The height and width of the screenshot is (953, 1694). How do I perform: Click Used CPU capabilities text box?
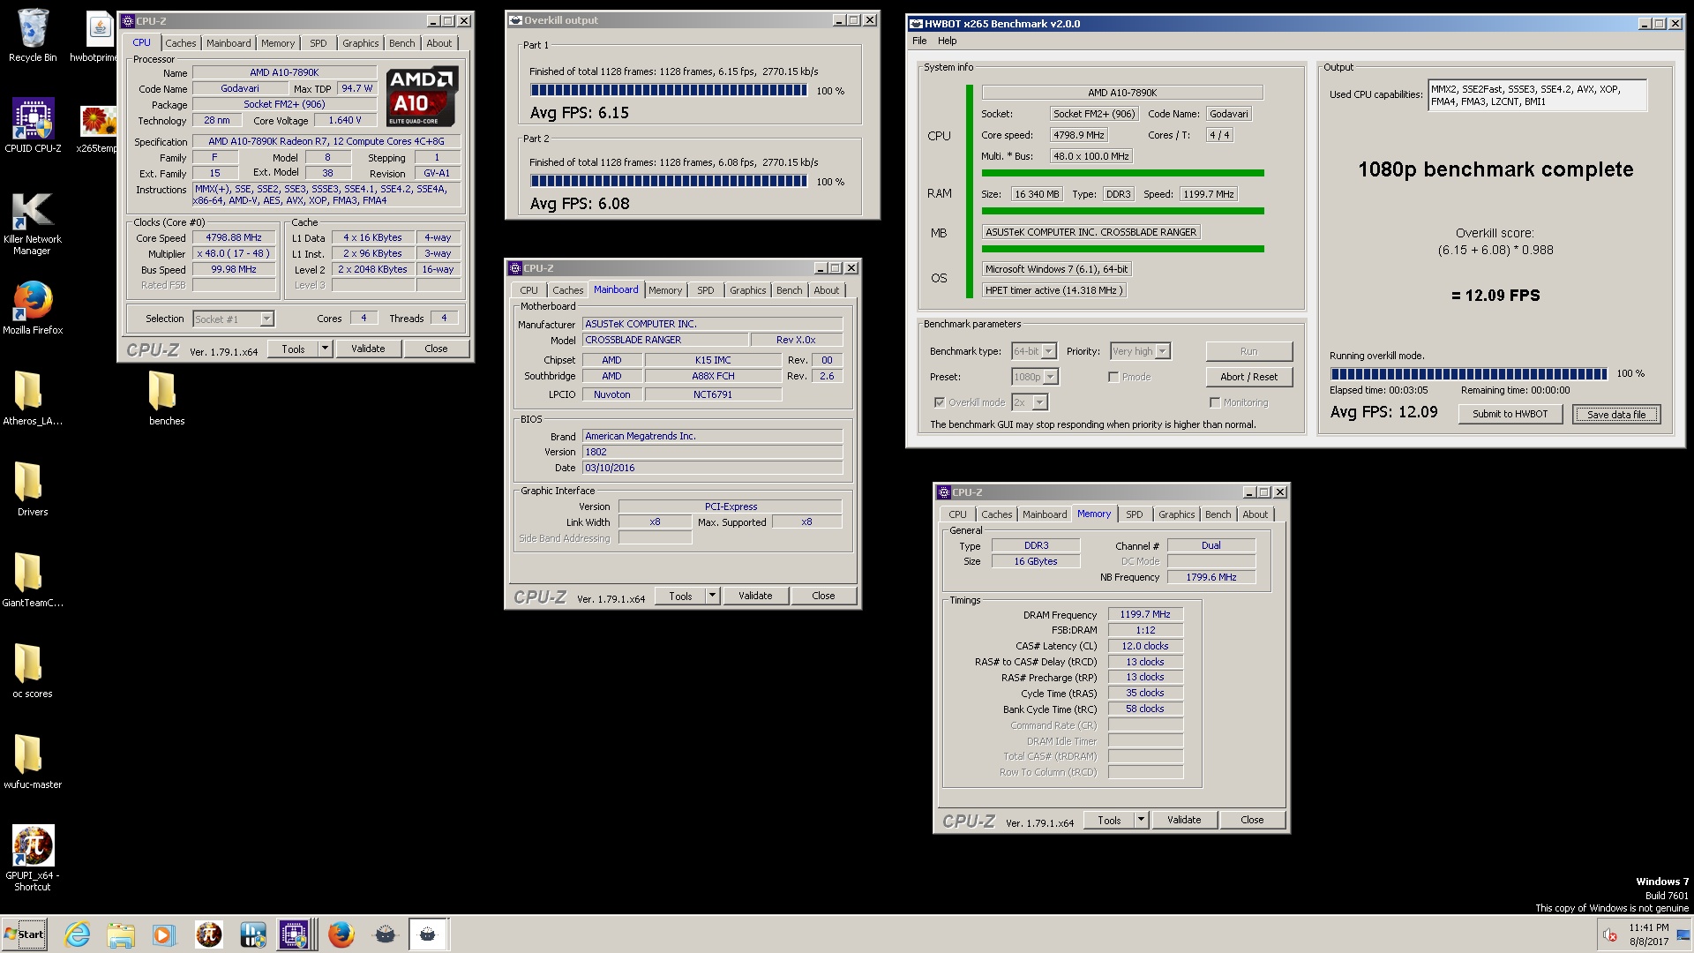coord(1537,95)
